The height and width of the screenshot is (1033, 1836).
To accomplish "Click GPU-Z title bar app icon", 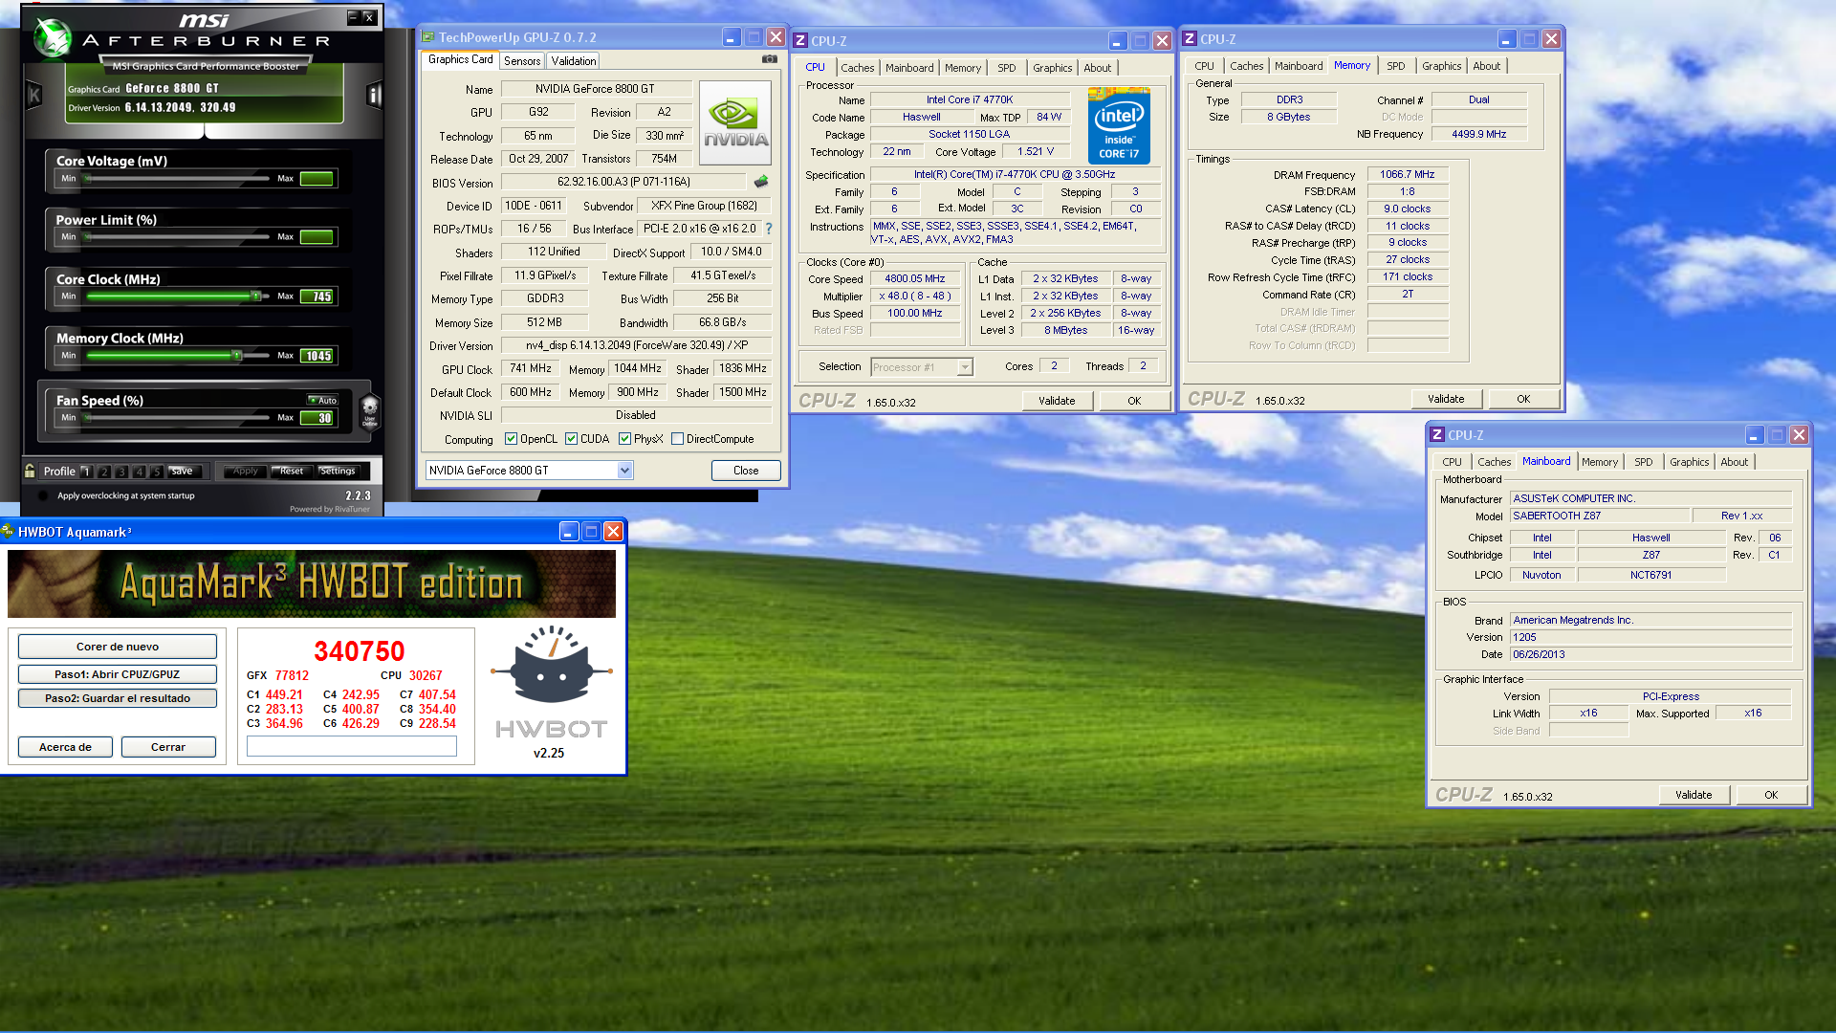I will coord(428,37).
